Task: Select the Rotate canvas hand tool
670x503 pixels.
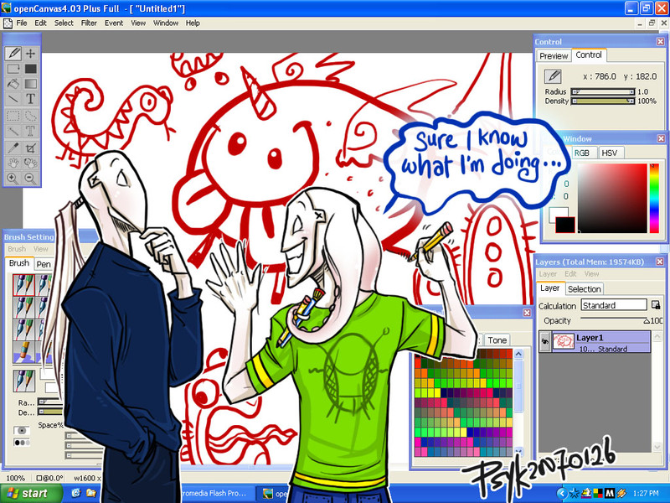Action: pyautogui.click(x=30, y=163)
